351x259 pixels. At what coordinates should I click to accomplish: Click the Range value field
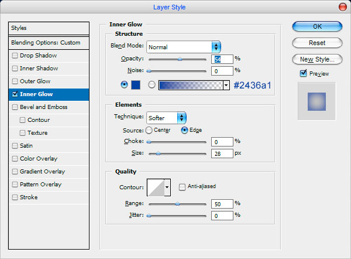(x=222, y=204)
